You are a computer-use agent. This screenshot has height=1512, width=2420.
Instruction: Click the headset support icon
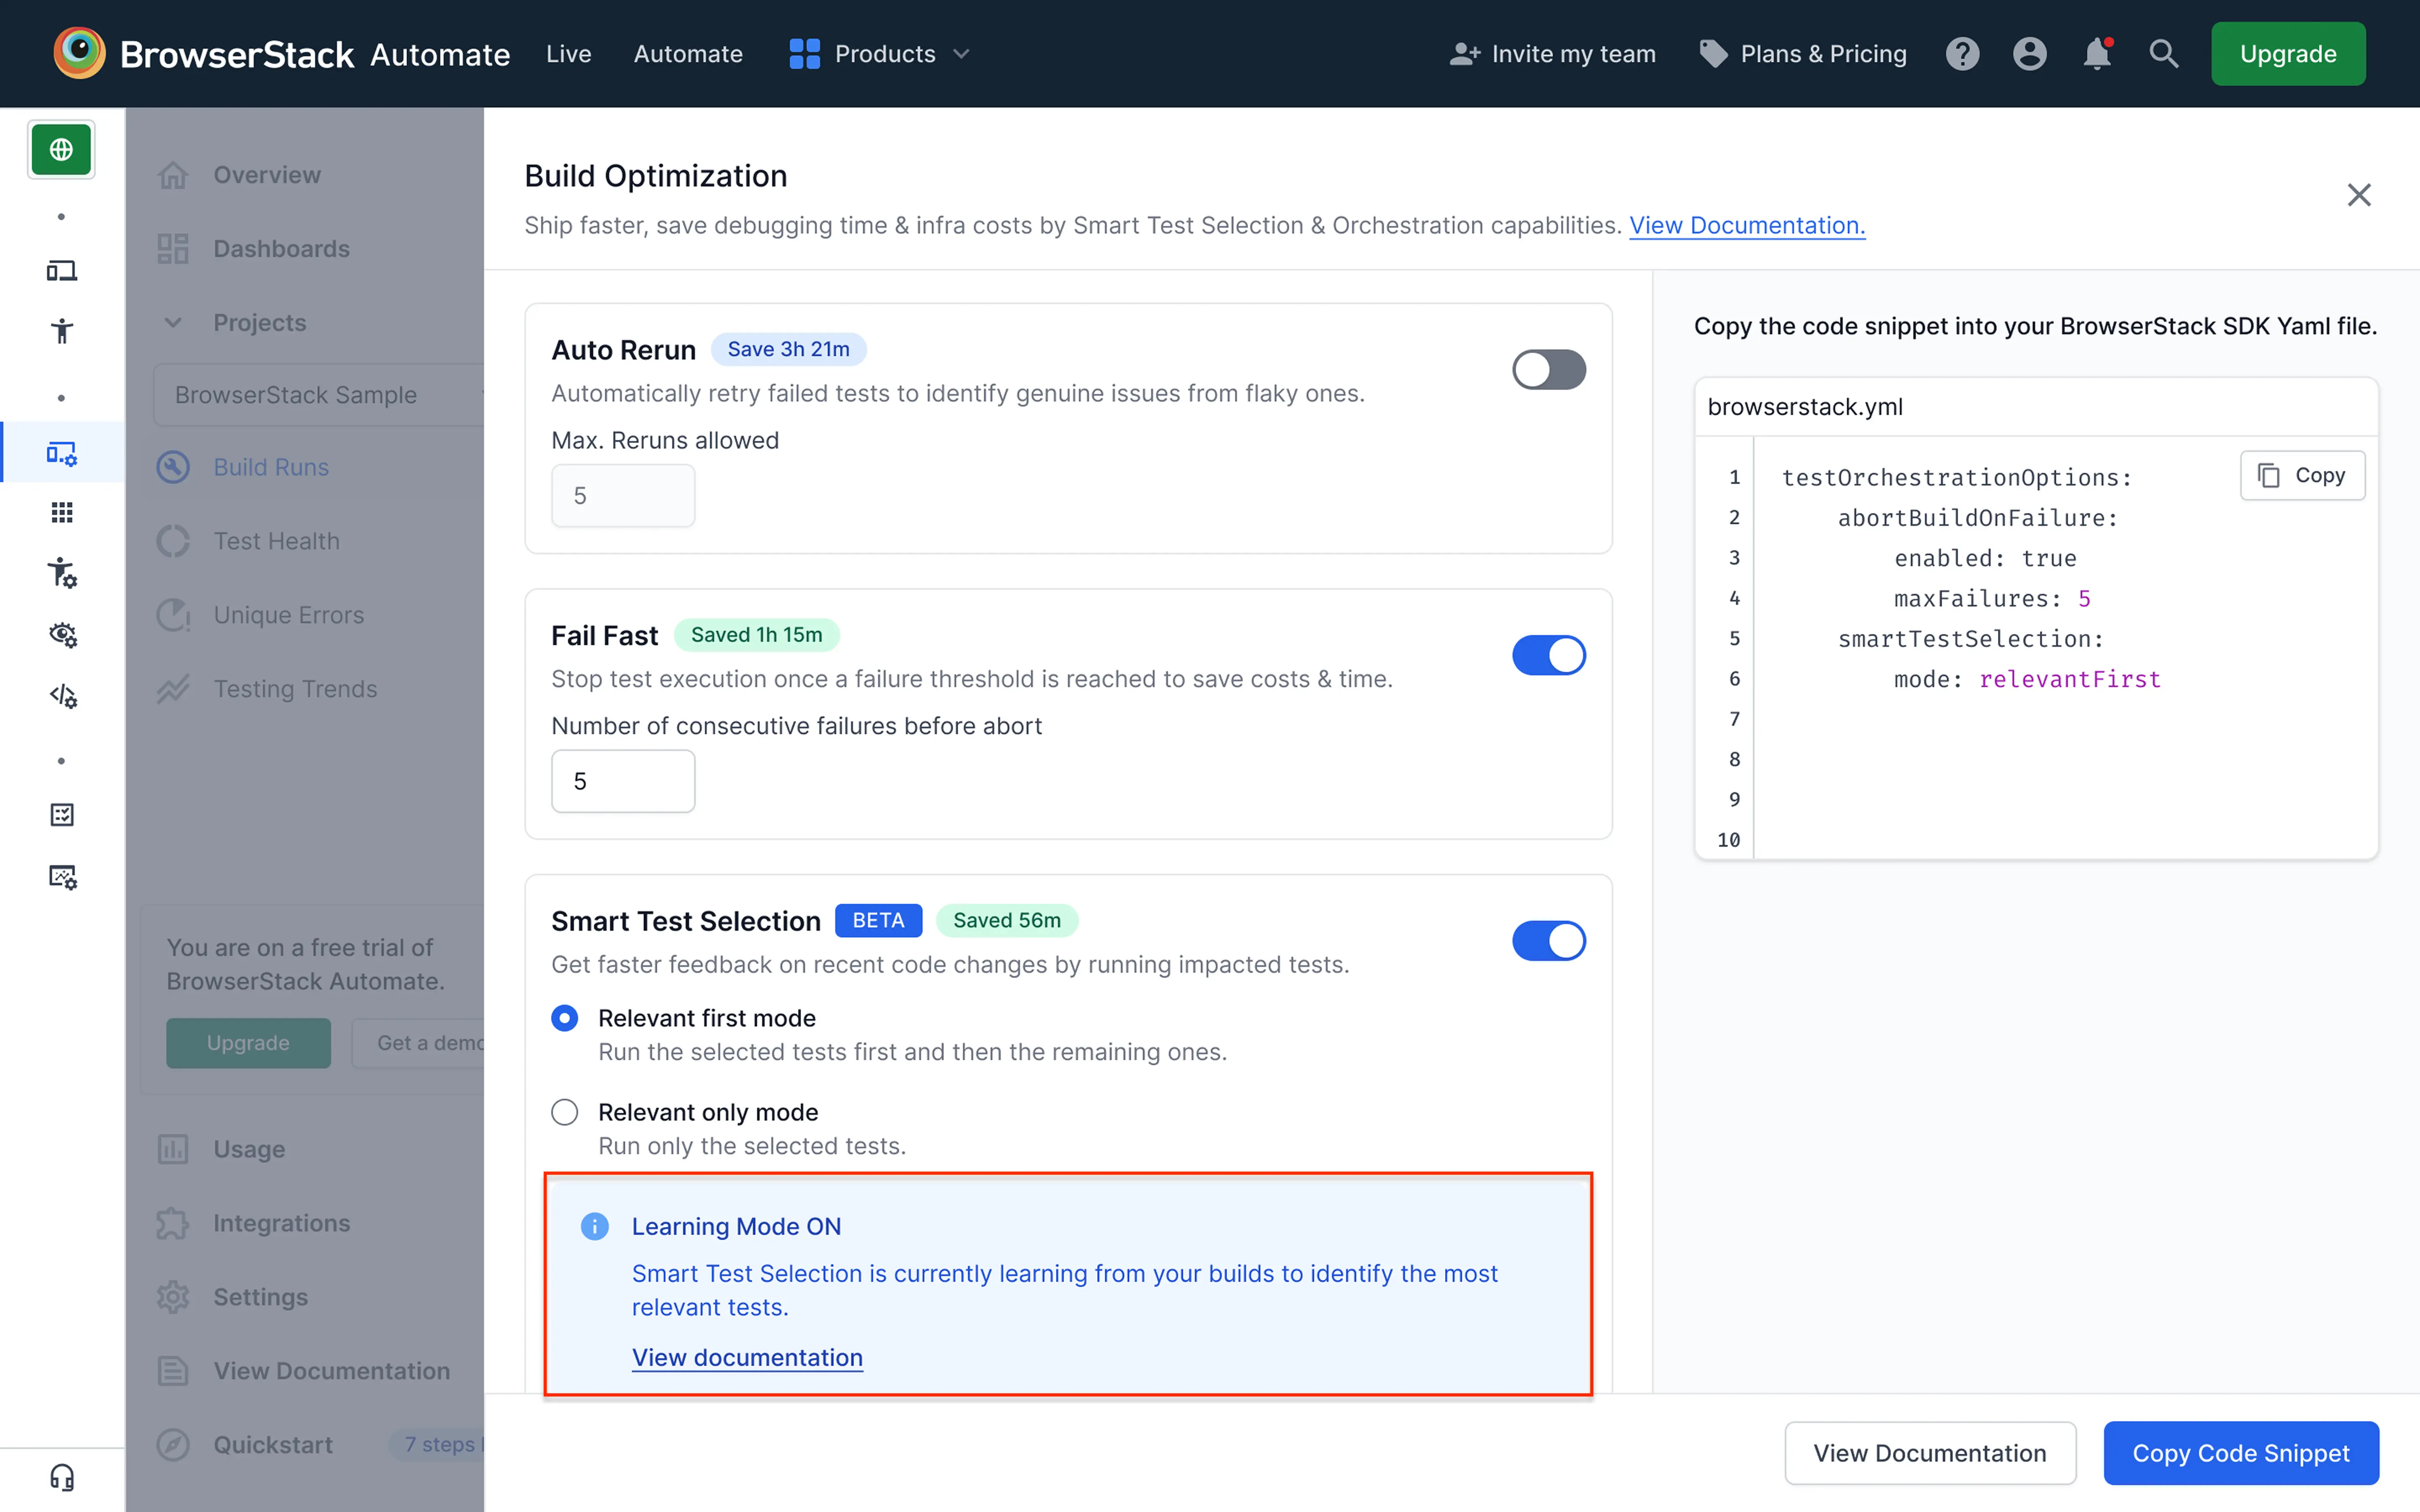(x=62, y=1477)
